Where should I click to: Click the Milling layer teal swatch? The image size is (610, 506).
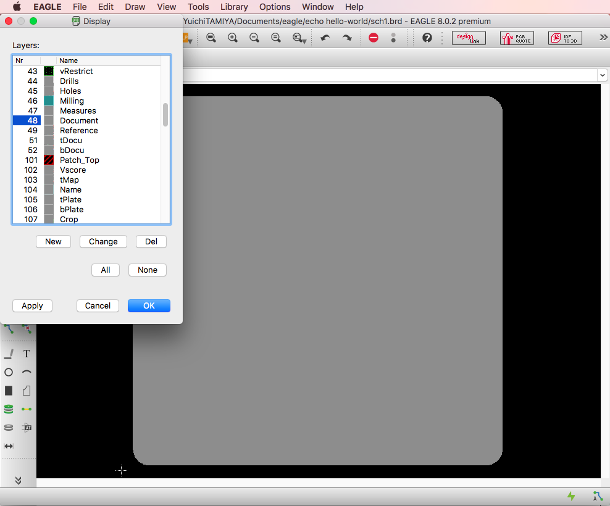click(49, 101)
